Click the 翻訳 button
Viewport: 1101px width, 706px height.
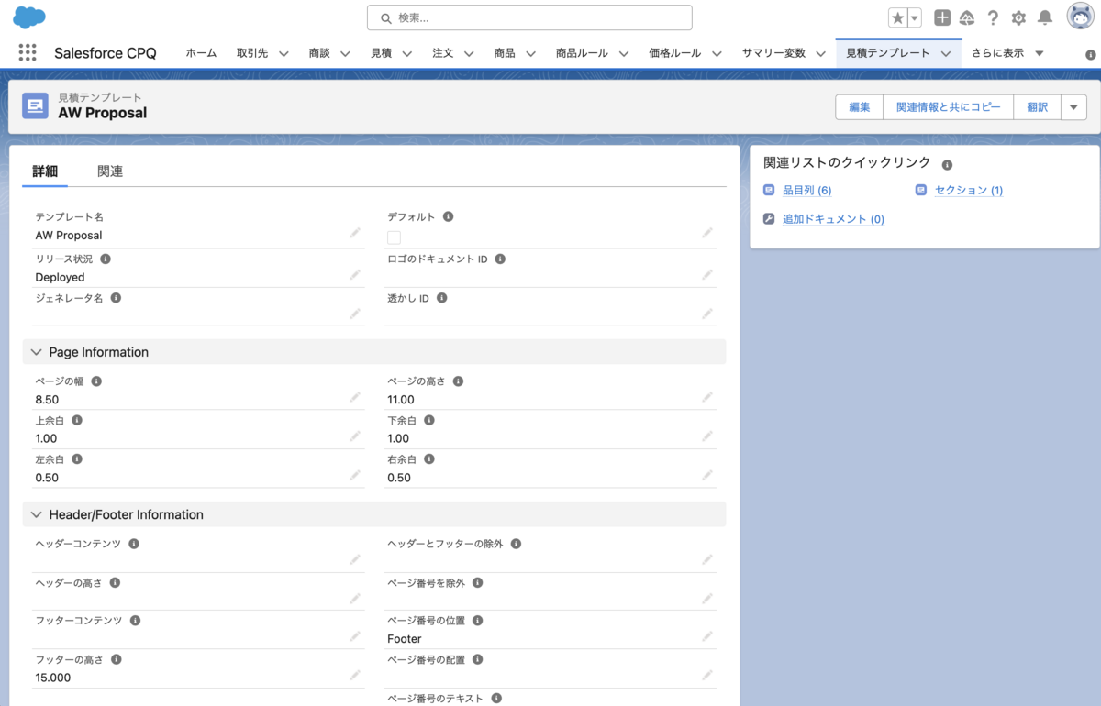[1037, 106]
